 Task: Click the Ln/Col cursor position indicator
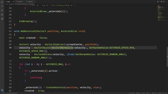click(x=132, y=93)
